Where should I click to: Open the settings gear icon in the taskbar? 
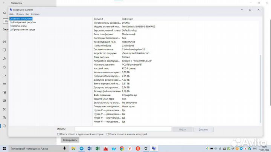(x=145, y=149)
